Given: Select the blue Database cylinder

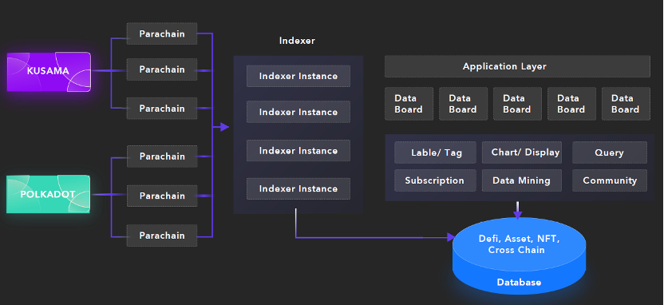Looking at the screenshot, I should 520,255.
